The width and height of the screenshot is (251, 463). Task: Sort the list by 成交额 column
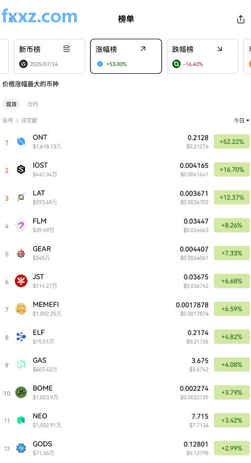[29, 121]
